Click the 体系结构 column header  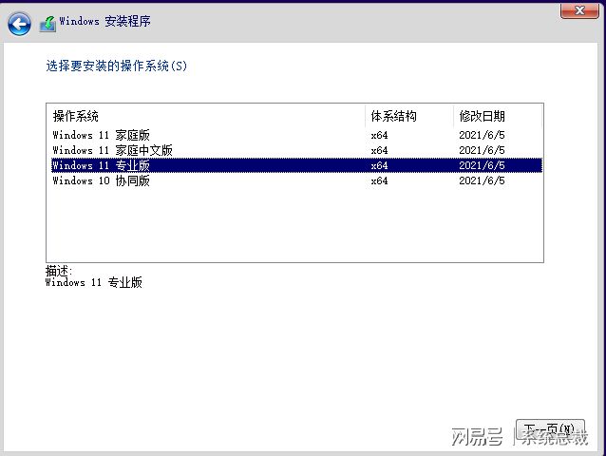(x=409, y=116)
